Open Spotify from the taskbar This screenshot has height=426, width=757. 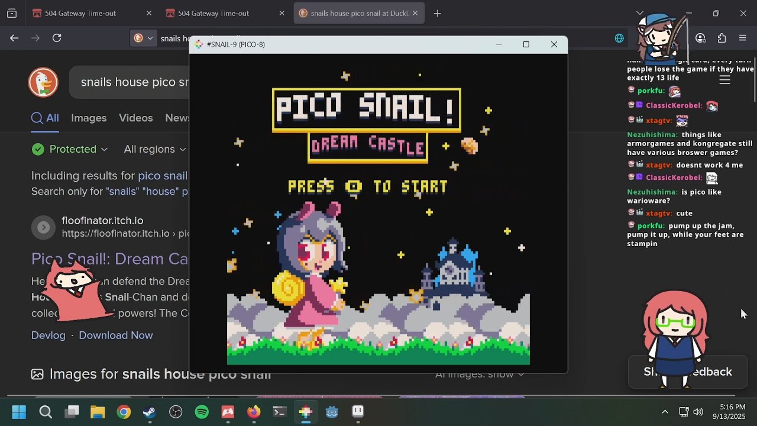pyautogui.click(x=202, y=412)
